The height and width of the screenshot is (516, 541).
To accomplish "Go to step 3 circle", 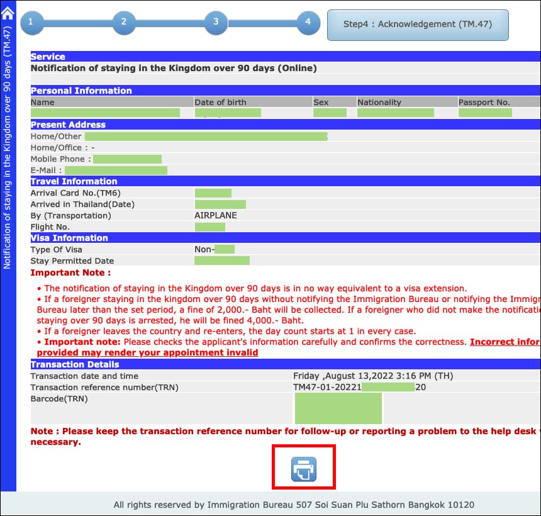I will tap(216, 23).
